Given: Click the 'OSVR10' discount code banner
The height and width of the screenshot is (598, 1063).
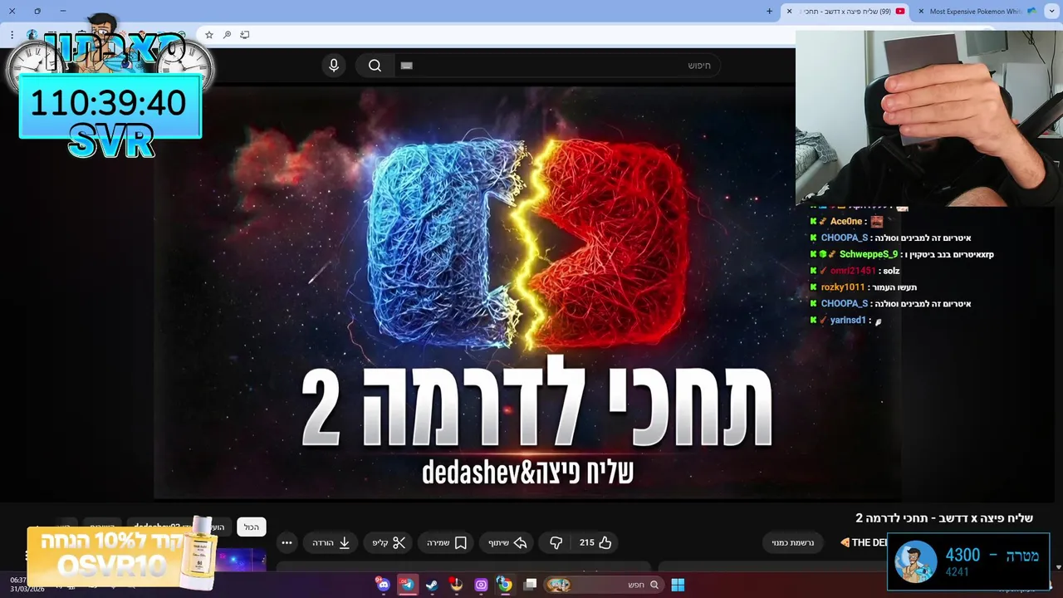Looking at the screenshot, I should (x=122, y=556).
